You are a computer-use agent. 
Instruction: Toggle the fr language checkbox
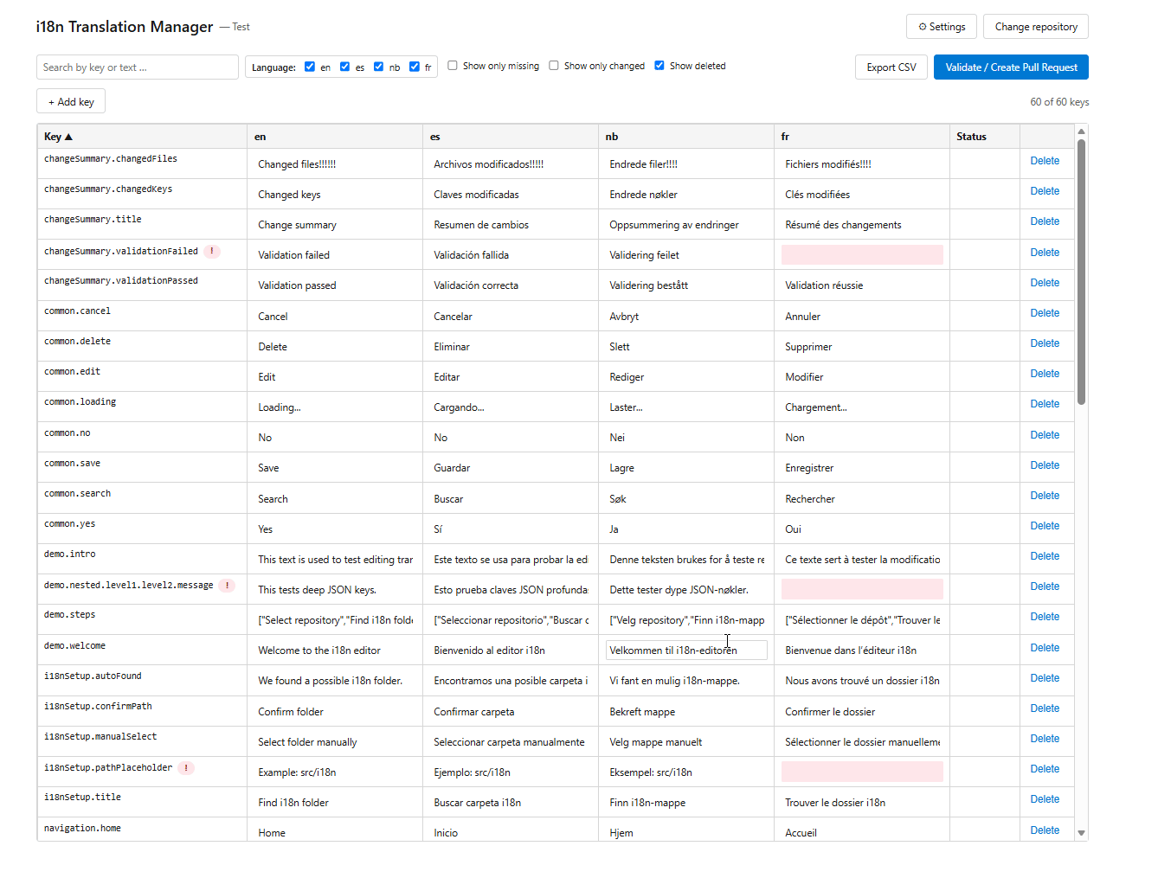pos(415,67)
